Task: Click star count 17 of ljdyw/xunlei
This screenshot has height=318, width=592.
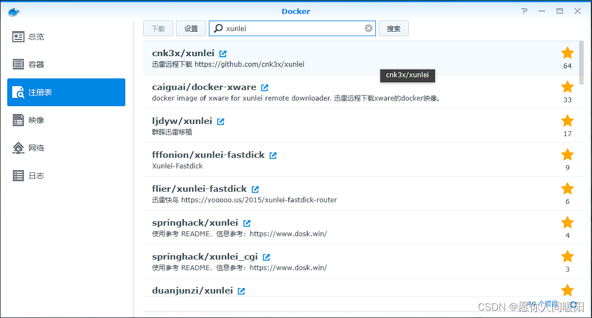Action: coord(567,134)
